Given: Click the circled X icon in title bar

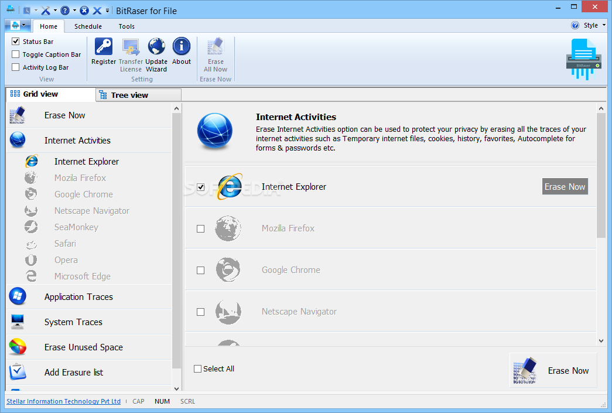Looking at the screenshot, I should click(x=84, y=11).
